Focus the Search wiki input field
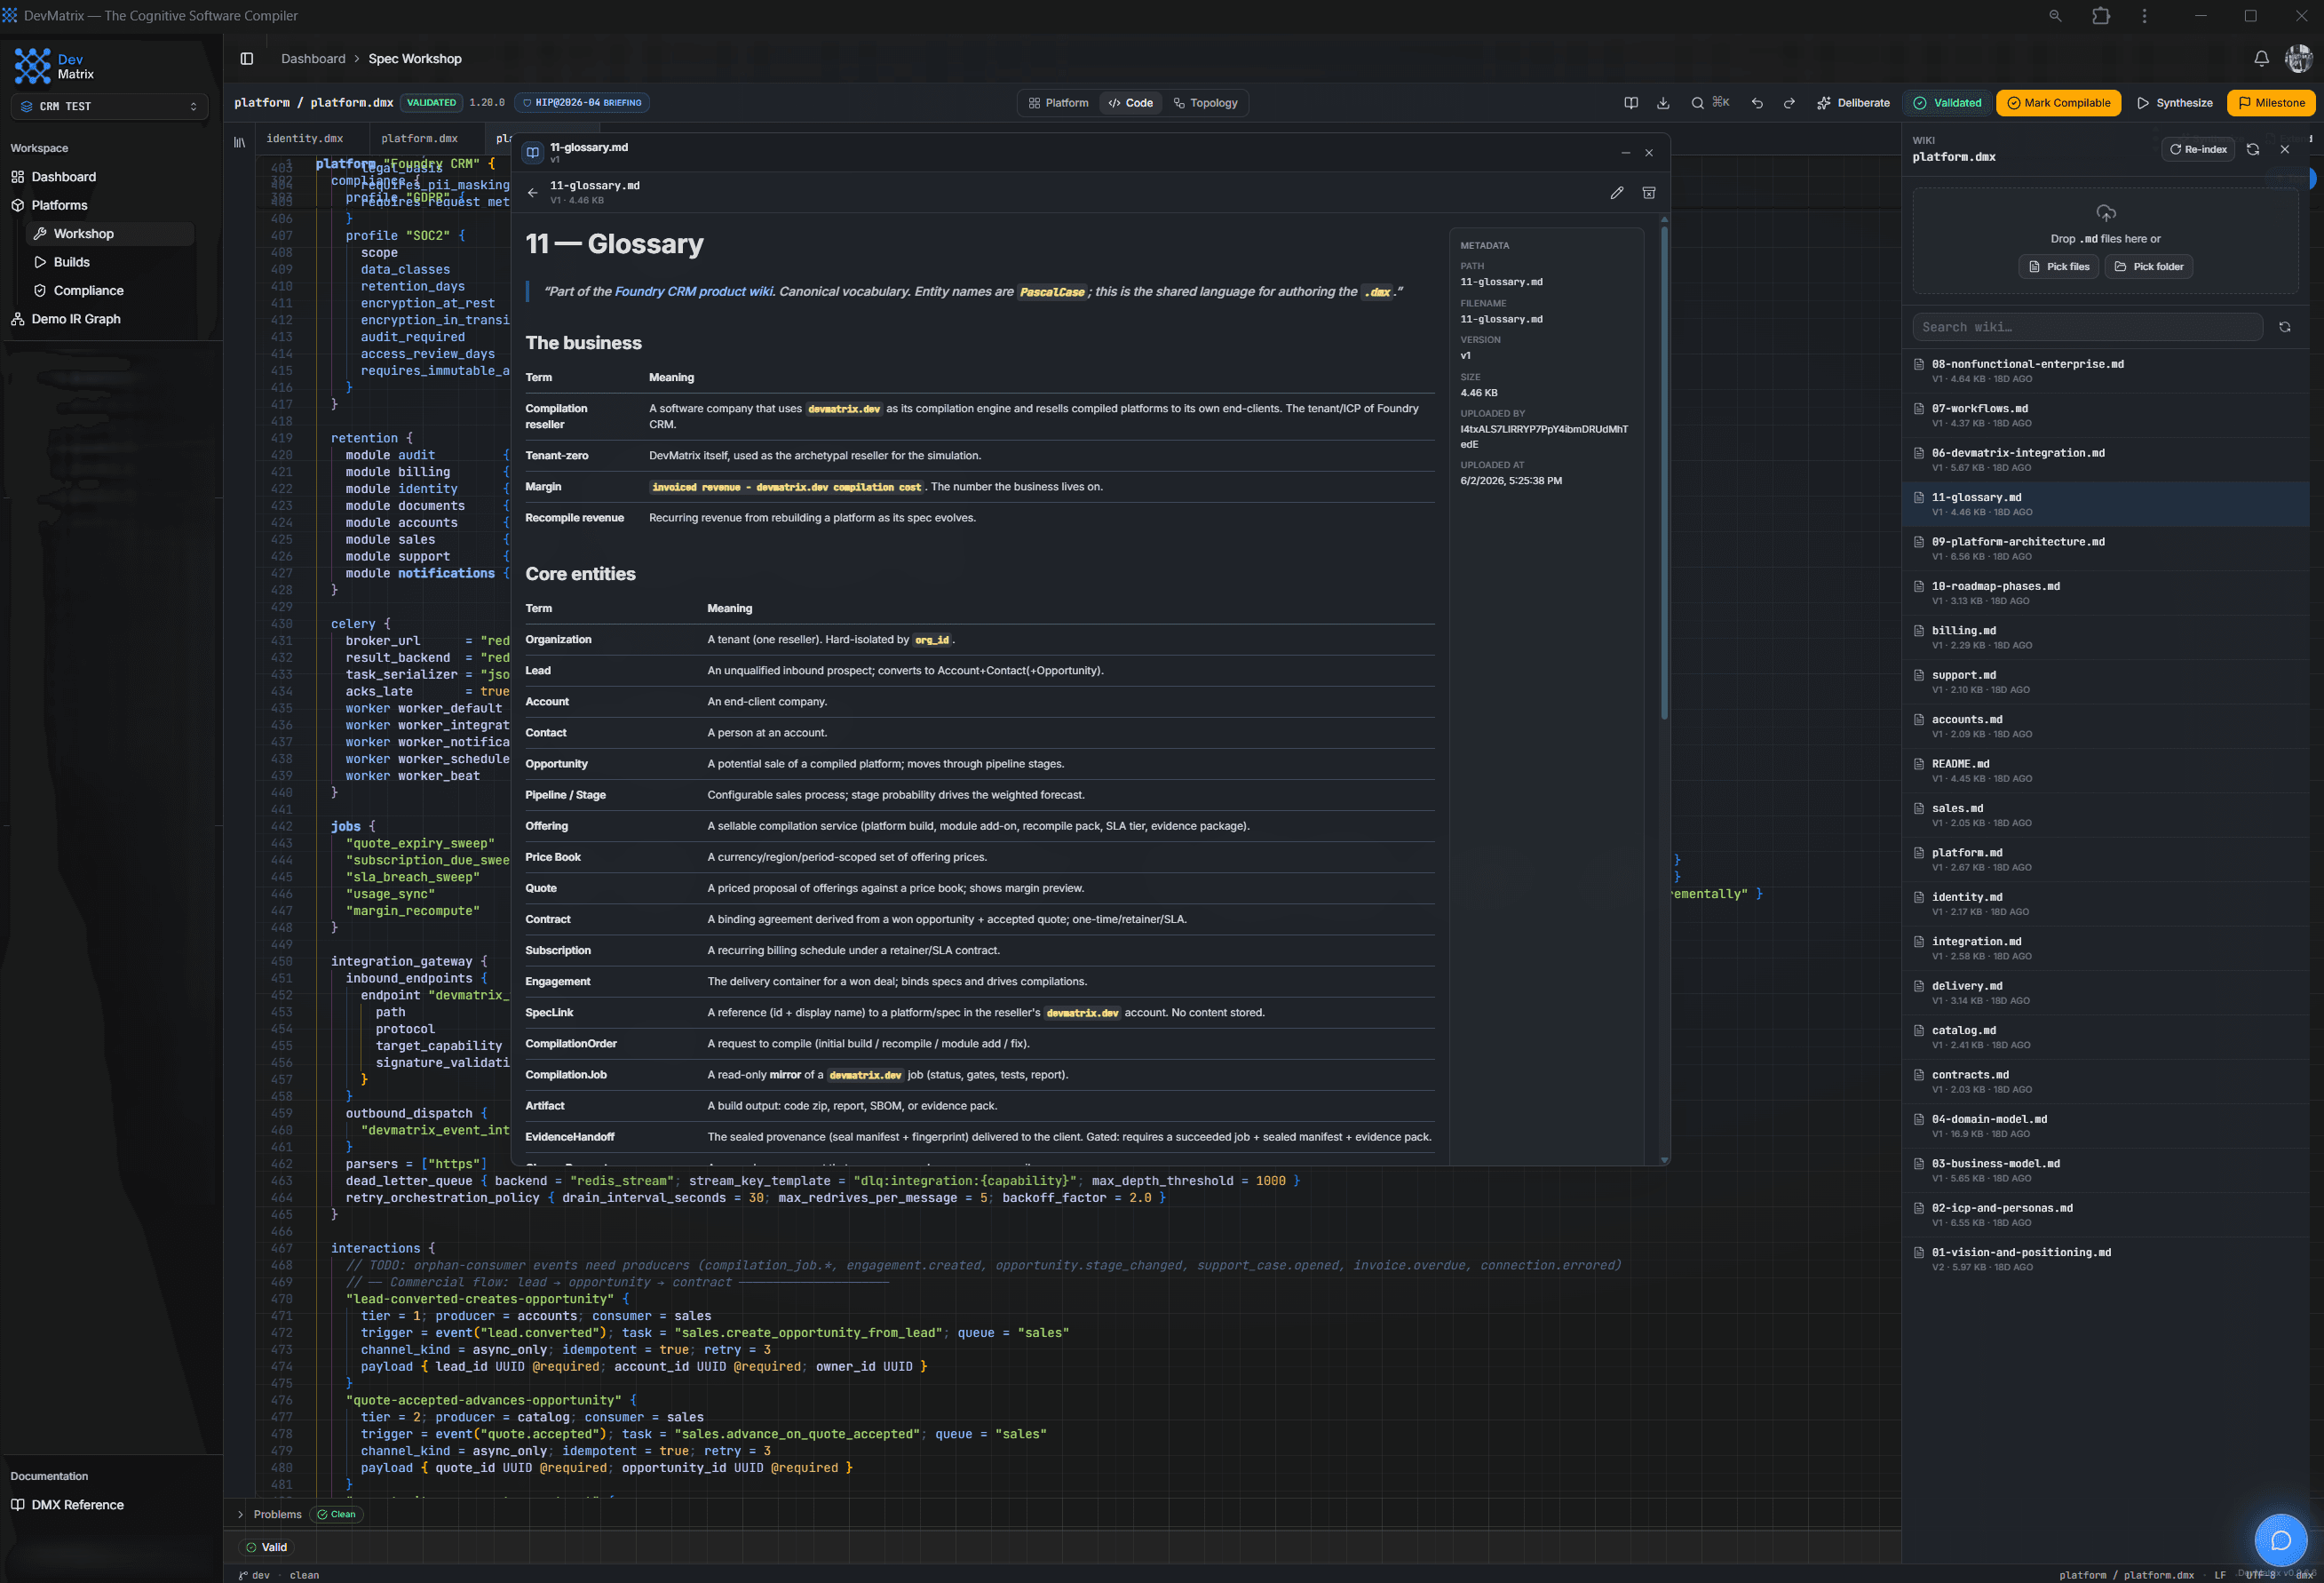Viewport: 2324px width, 1583px height. click(x=2087, y=327)
